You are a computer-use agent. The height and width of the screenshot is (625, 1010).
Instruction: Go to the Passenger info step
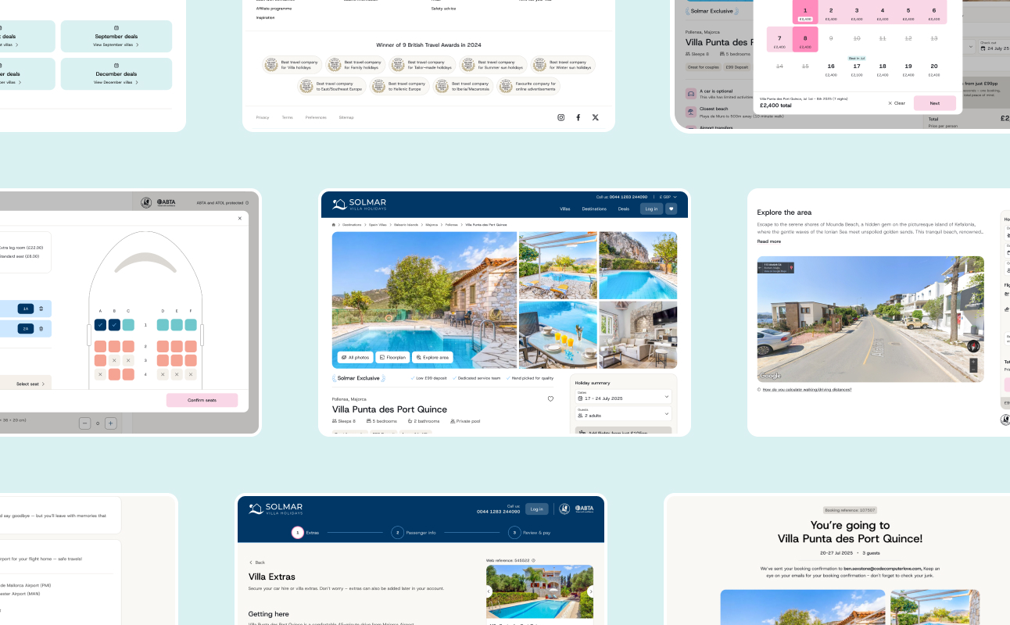pos(414,532)
